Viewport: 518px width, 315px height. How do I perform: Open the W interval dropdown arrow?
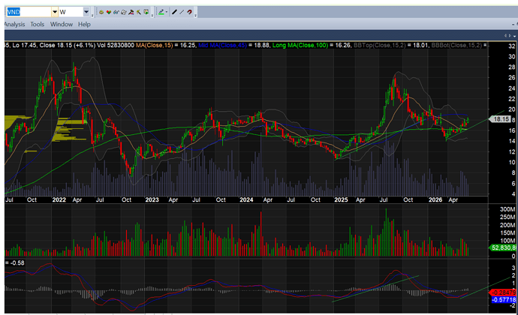(x=86, y=12)
